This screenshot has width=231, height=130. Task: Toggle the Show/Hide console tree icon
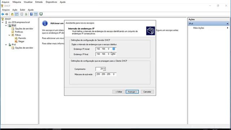point(17,14)
